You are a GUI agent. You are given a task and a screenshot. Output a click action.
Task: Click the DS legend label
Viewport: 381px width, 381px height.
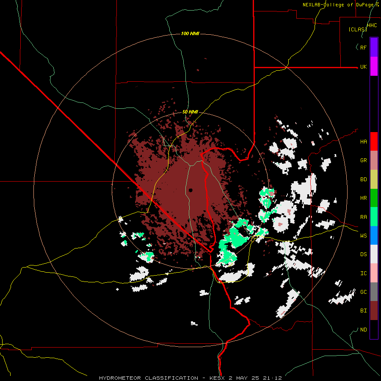click(363, 254)
